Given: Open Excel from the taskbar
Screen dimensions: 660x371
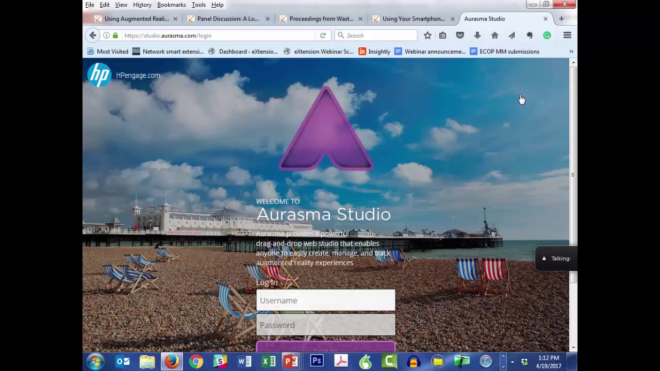Looking at the screenshot, I should click(269, 362).
